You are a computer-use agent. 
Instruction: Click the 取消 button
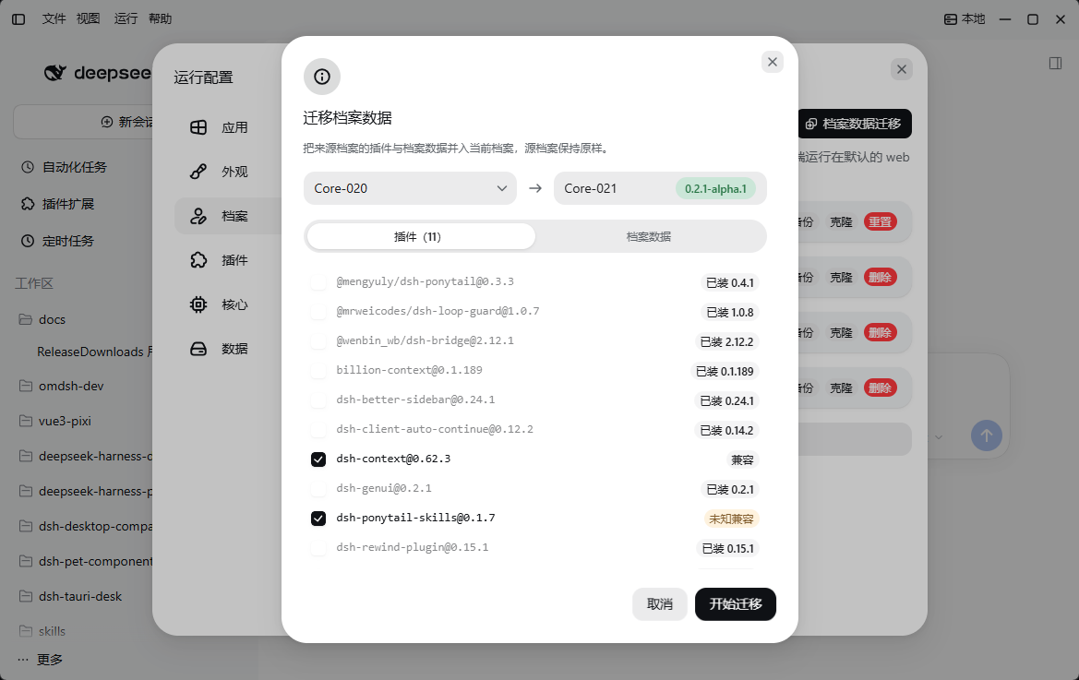pos(660,603)
